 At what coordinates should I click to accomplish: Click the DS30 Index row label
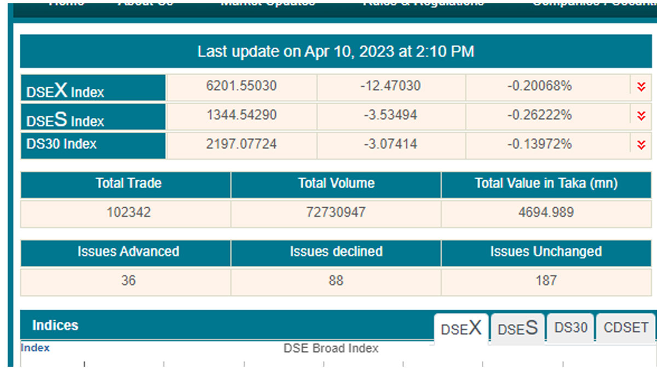61,144
